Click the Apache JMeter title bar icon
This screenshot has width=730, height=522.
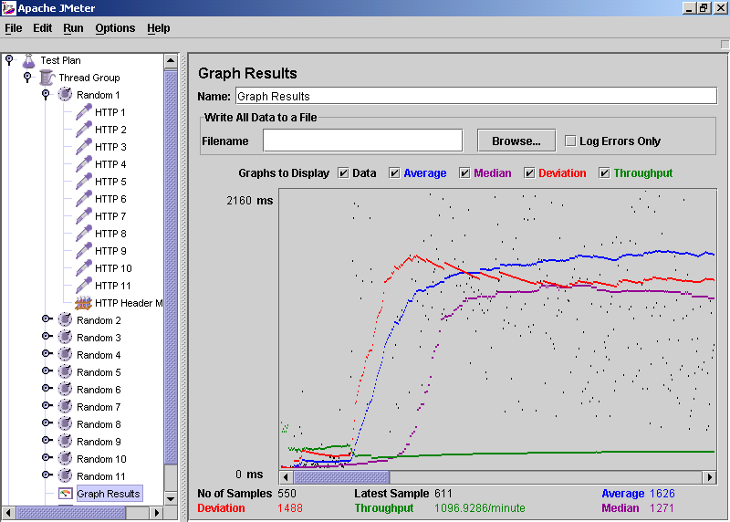click(x=8, y=8)
